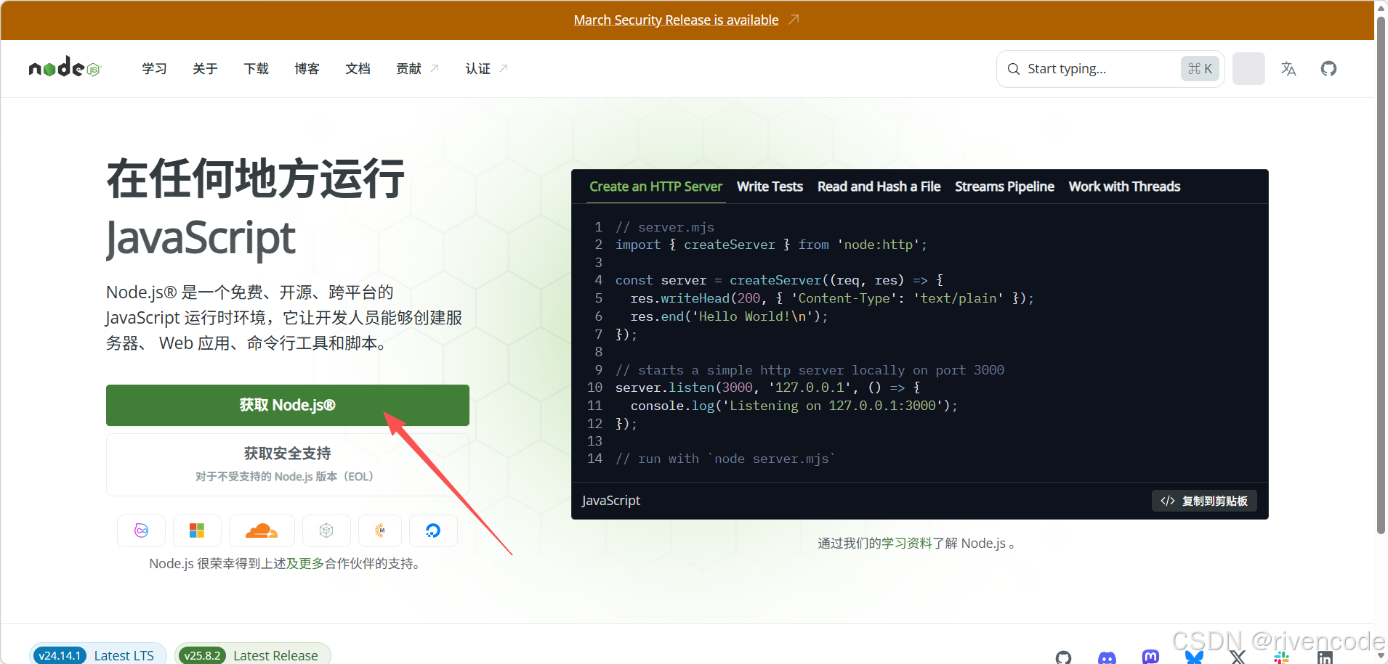Open the footer Discord social icon
Image resolution: width=1388 pixels, height=664 pixels.
[x=1107, y=657]
